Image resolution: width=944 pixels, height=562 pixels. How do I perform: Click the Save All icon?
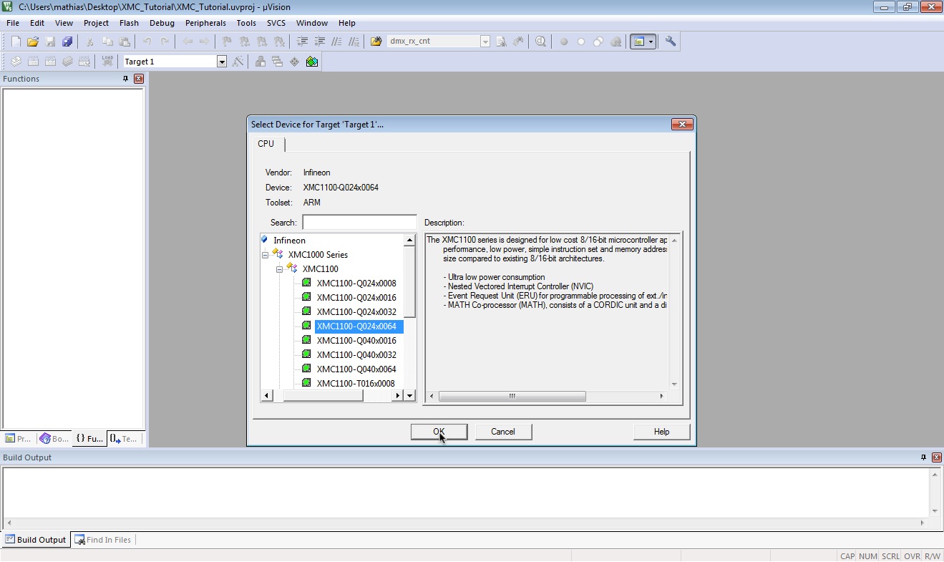(x=67, y=42)
